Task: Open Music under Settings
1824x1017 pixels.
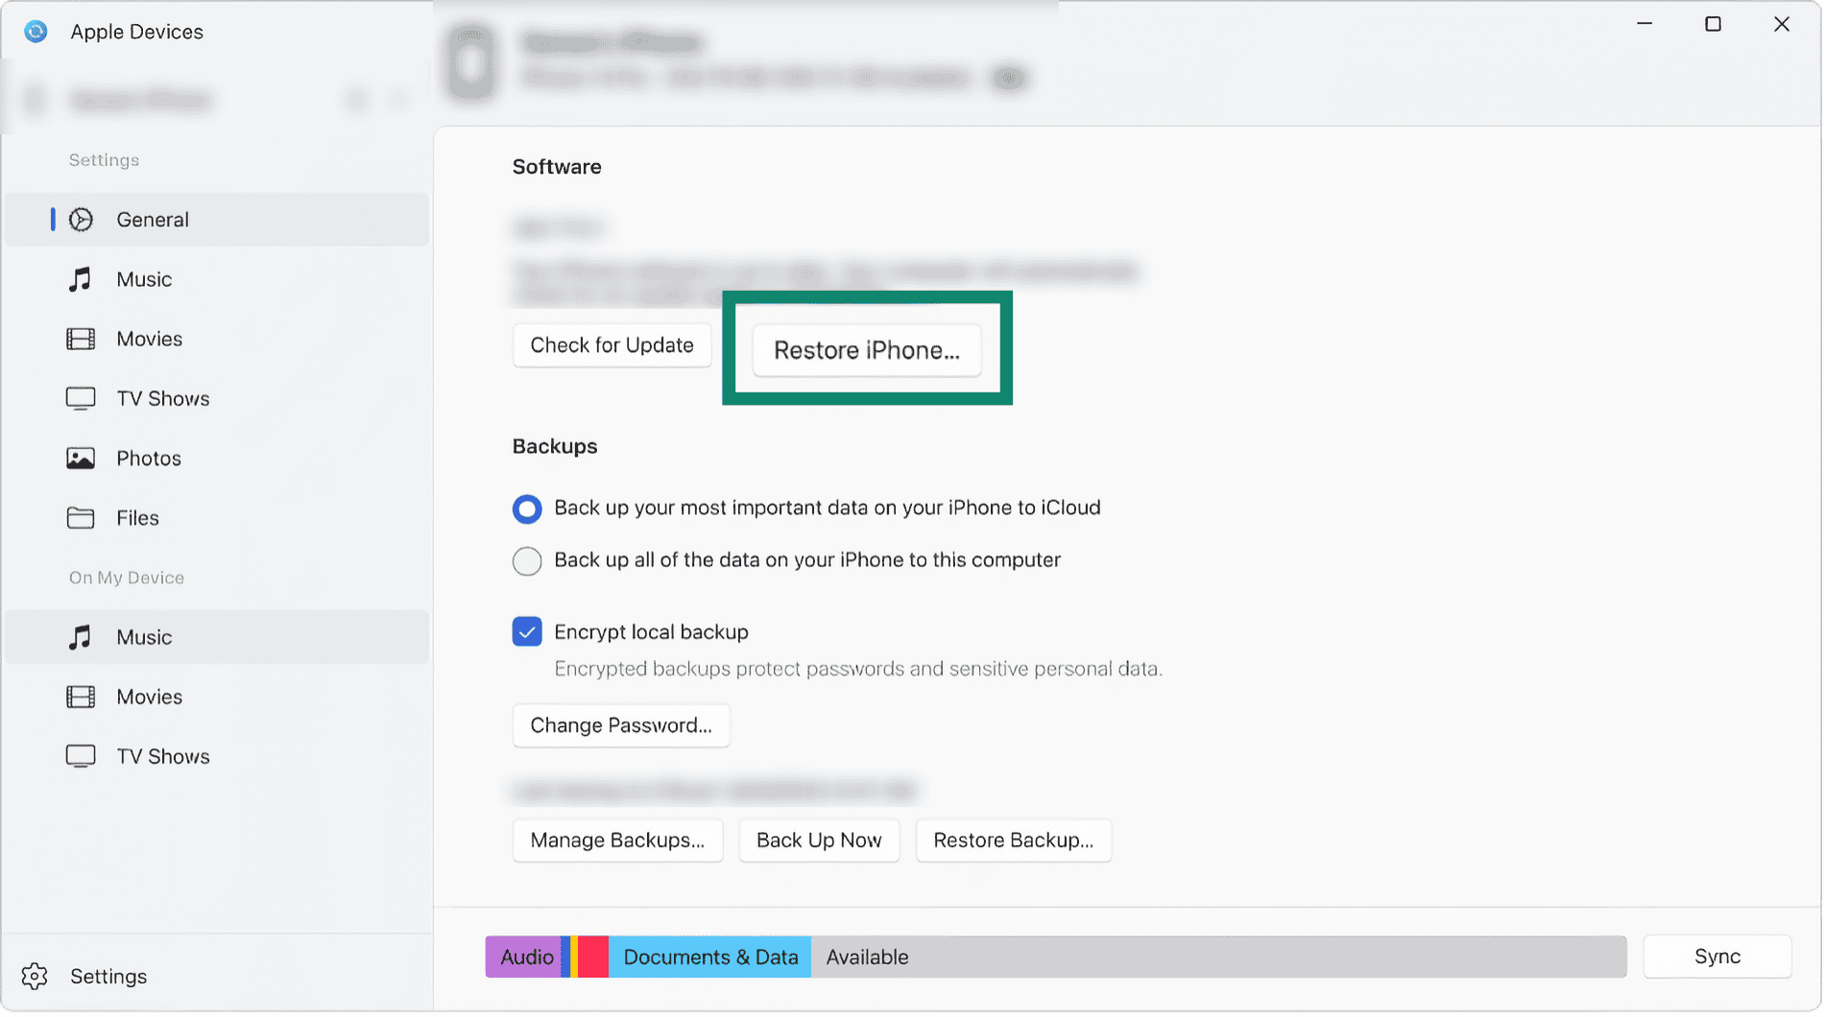Action: 217,279
